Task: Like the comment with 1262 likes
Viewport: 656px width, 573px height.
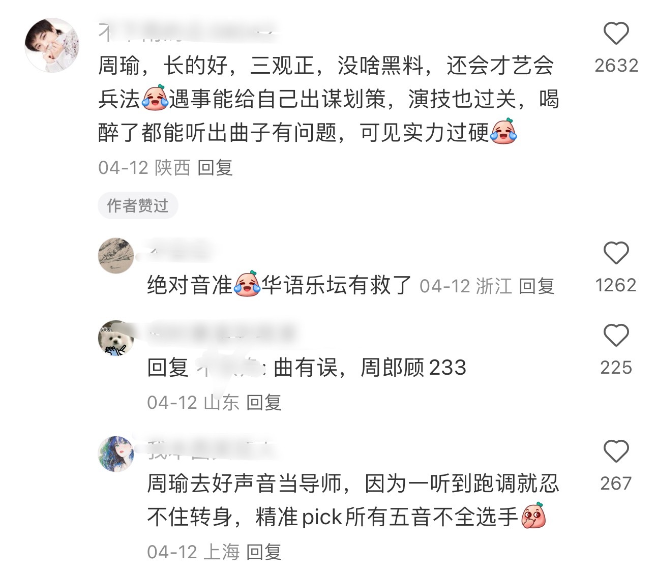Action: point(616,253)
